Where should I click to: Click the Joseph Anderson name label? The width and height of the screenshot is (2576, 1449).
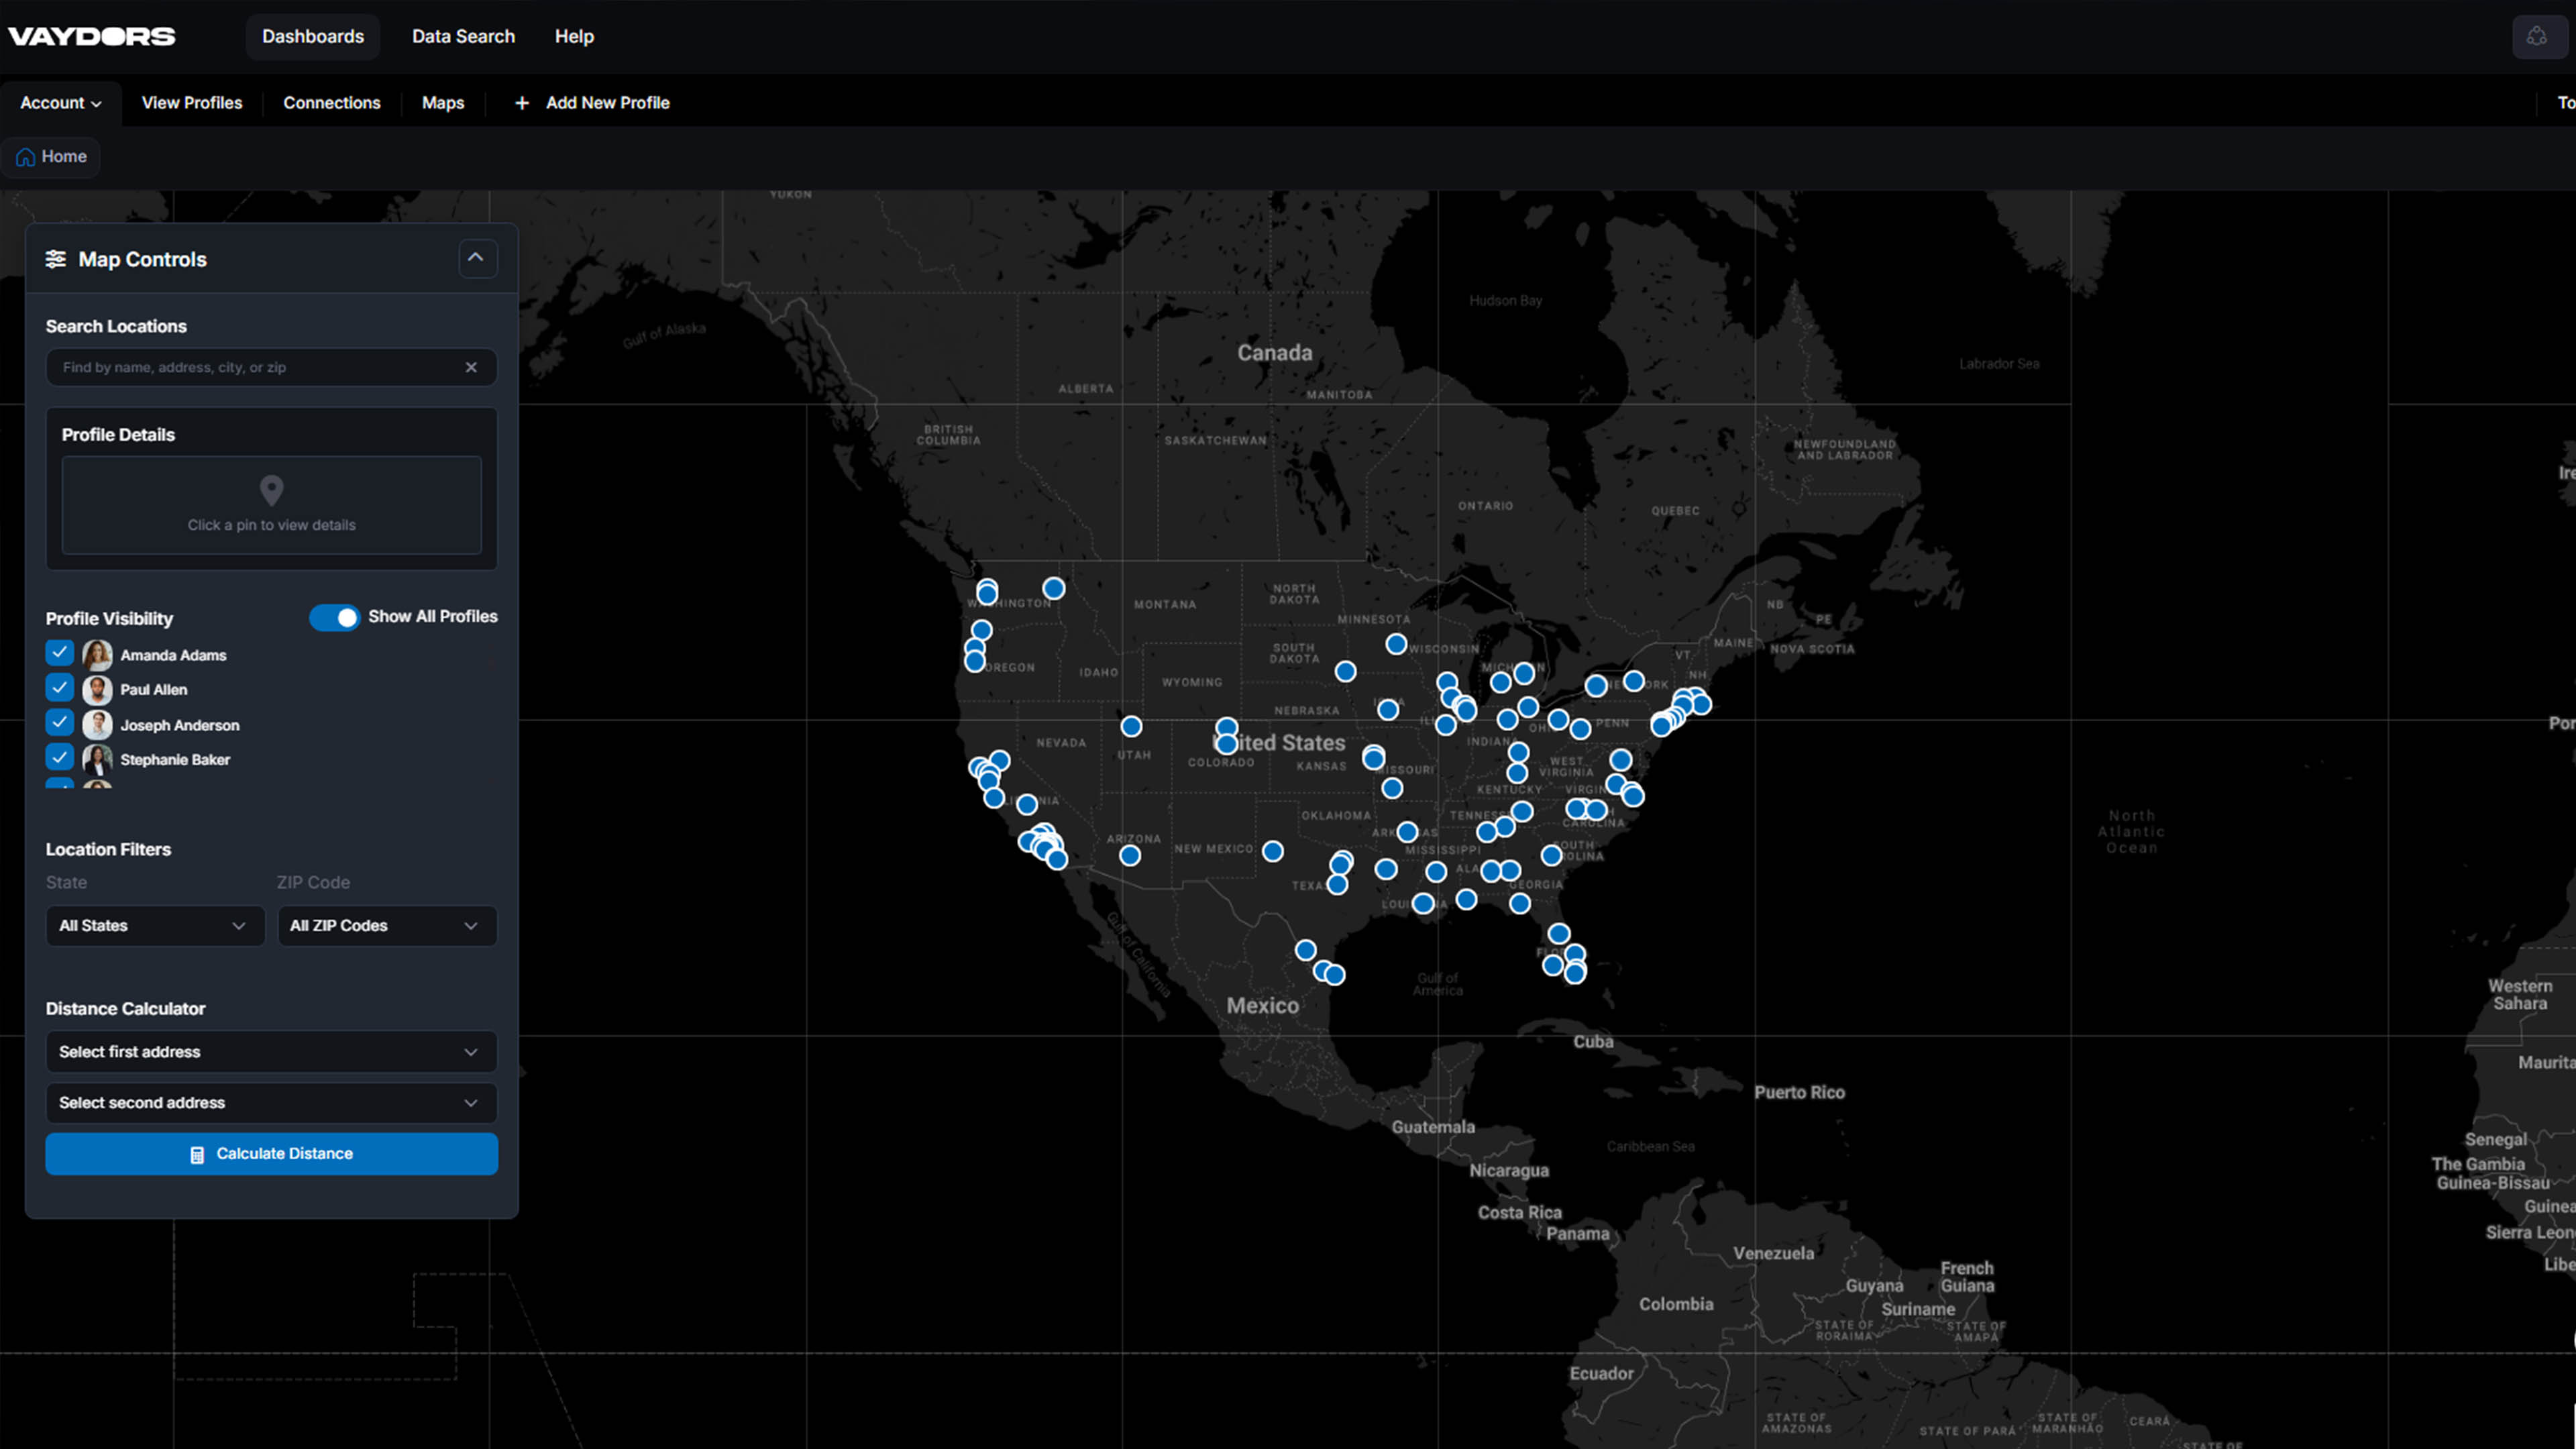click(180, 725)
